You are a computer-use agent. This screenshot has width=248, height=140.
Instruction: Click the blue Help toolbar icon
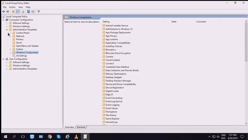(28, 12)
